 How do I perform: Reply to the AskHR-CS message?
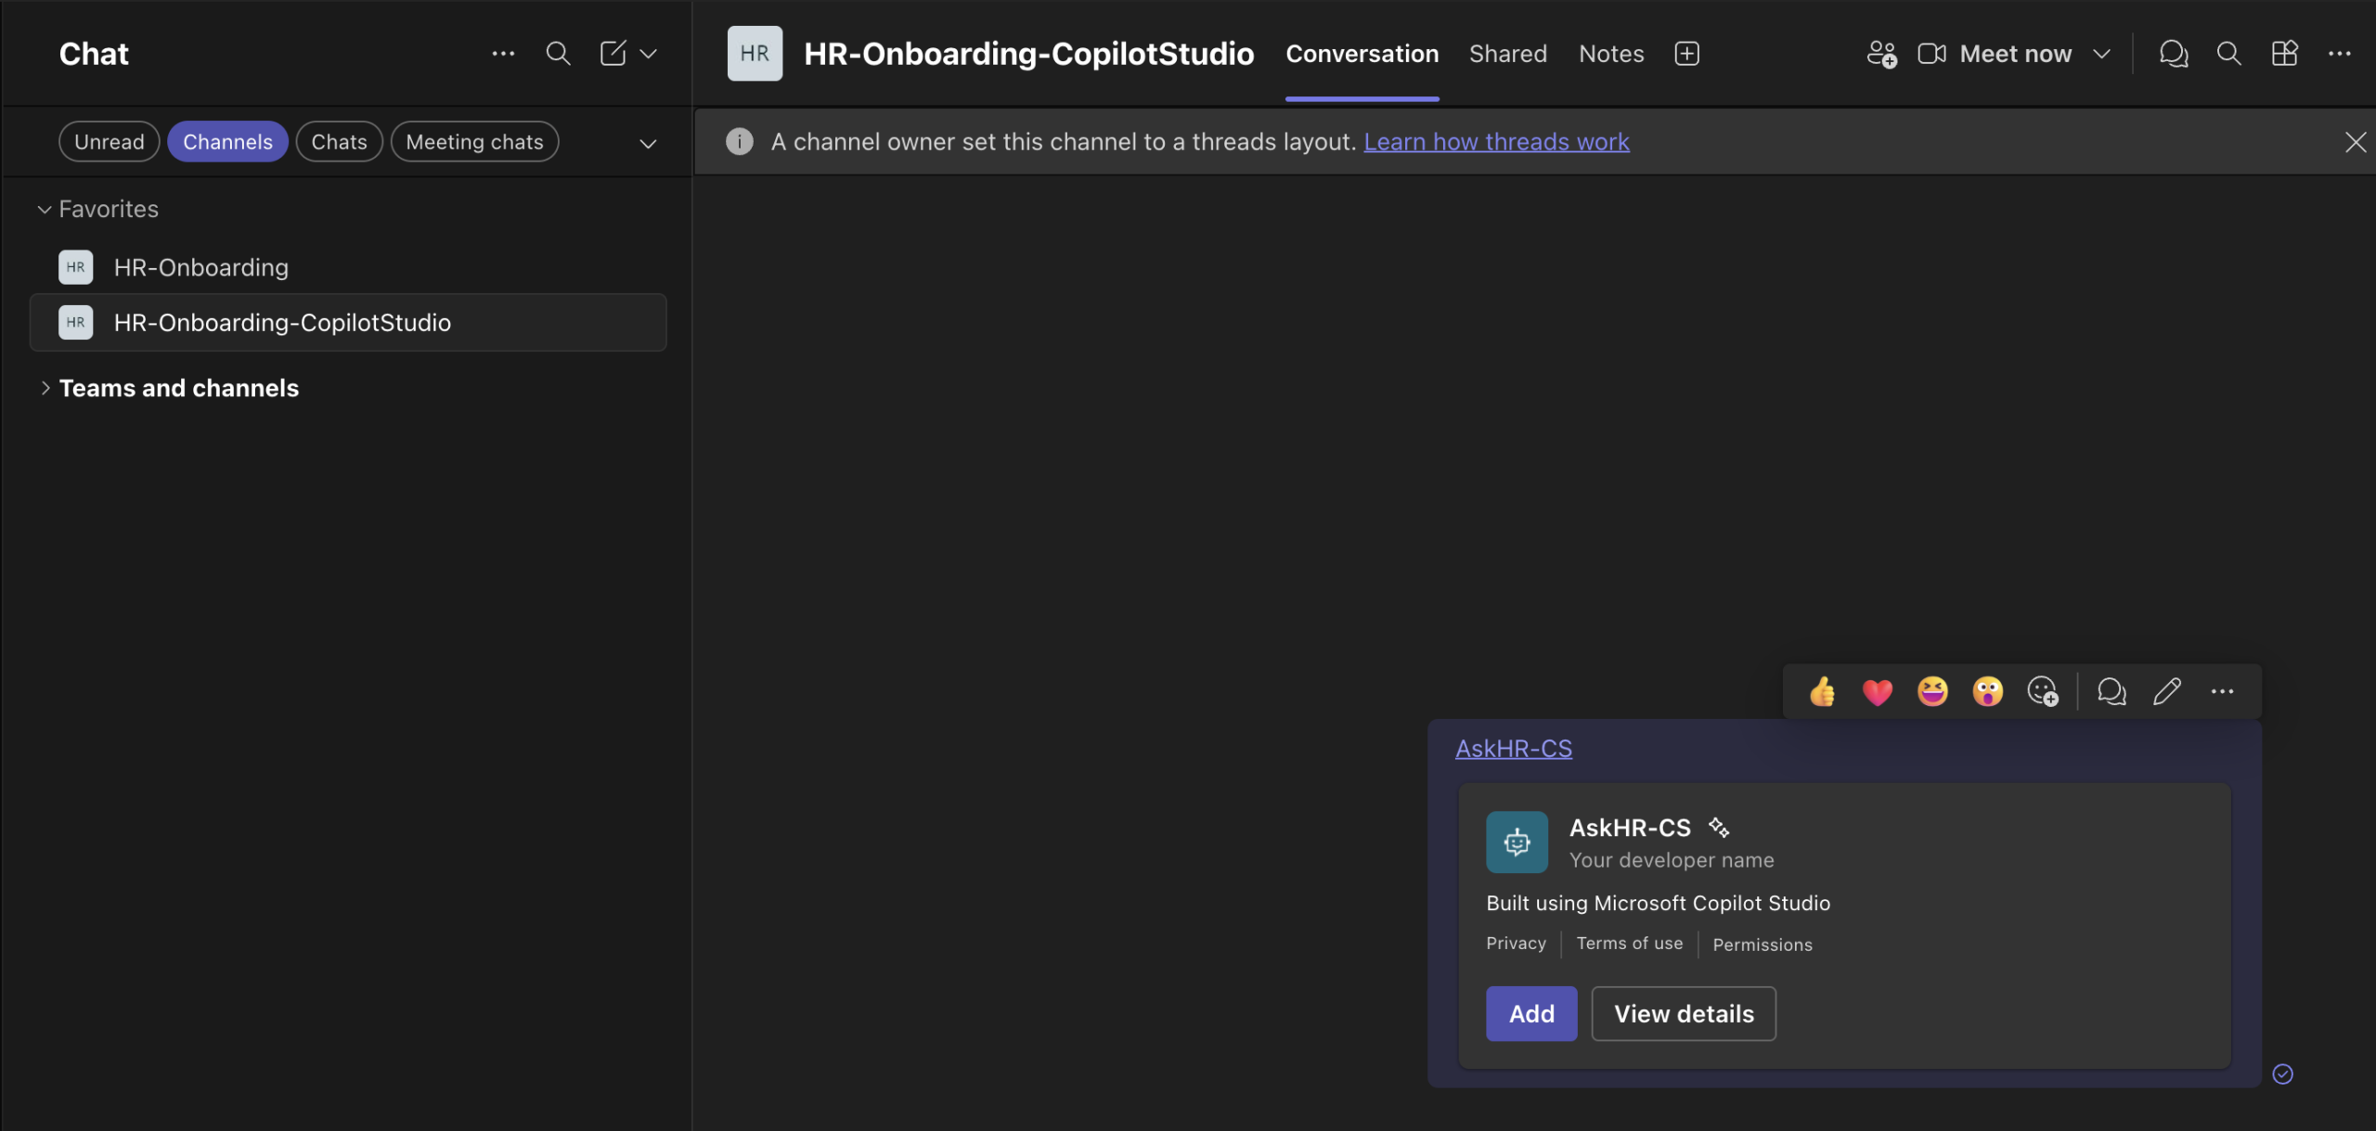point(2111,691)
